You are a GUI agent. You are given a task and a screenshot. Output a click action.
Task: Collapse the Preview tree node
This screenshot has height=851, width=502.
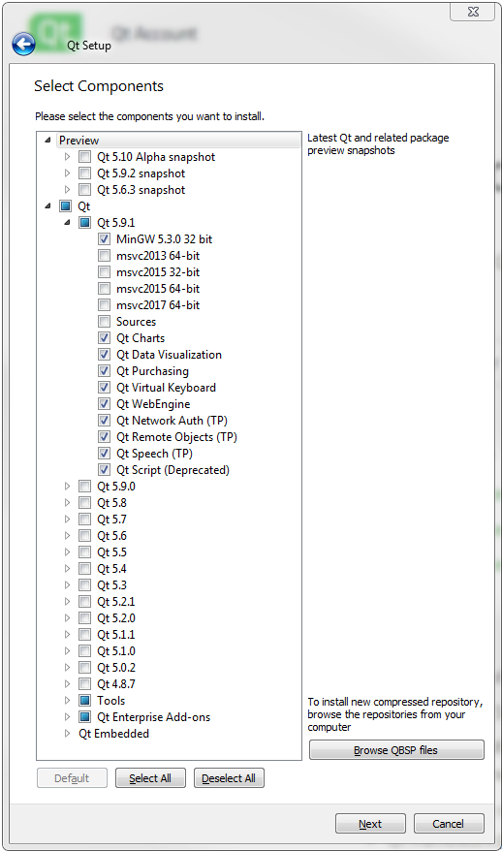[x=47, y=140]
